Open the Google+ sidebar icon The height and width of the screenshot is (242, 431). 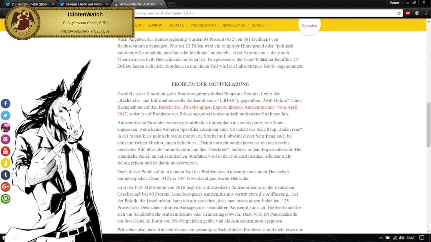pos(5,187)
